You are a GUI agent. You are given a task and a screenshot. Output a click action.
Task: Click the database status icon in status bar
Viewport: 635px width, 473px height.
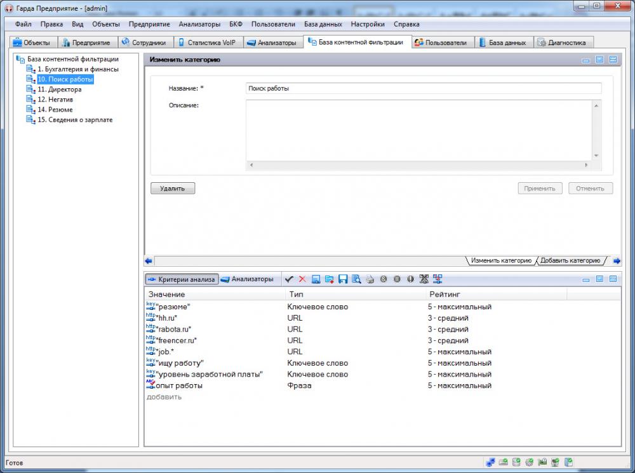click(x=516, y=462)
